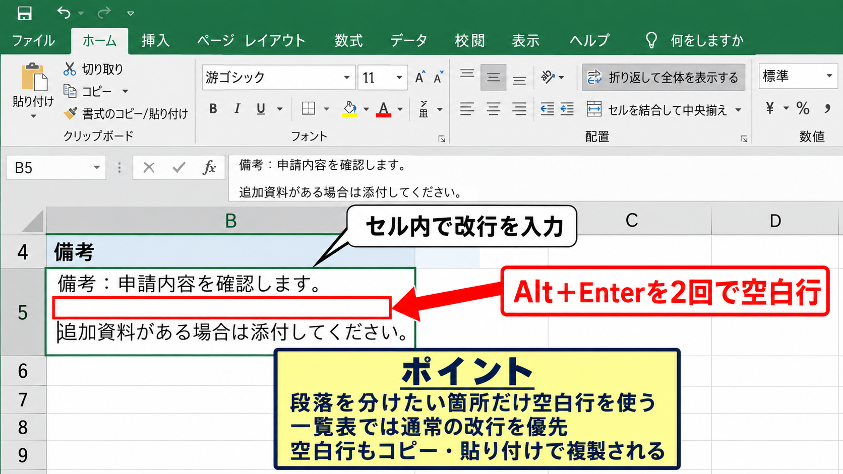Click the center horizontally icon

click(x=493, y=109)
